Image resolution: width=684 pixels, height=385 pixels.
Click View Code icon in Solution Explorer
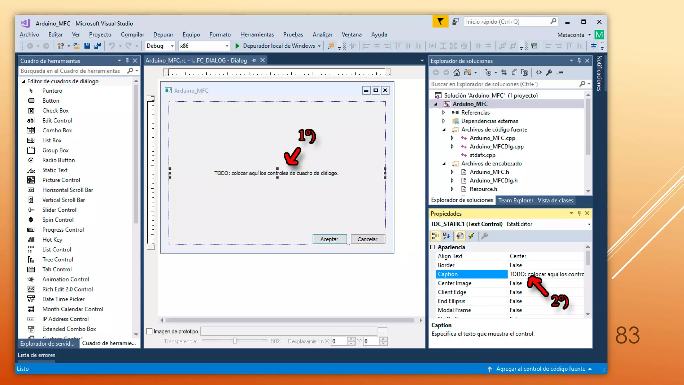click(x=539, y=72)
